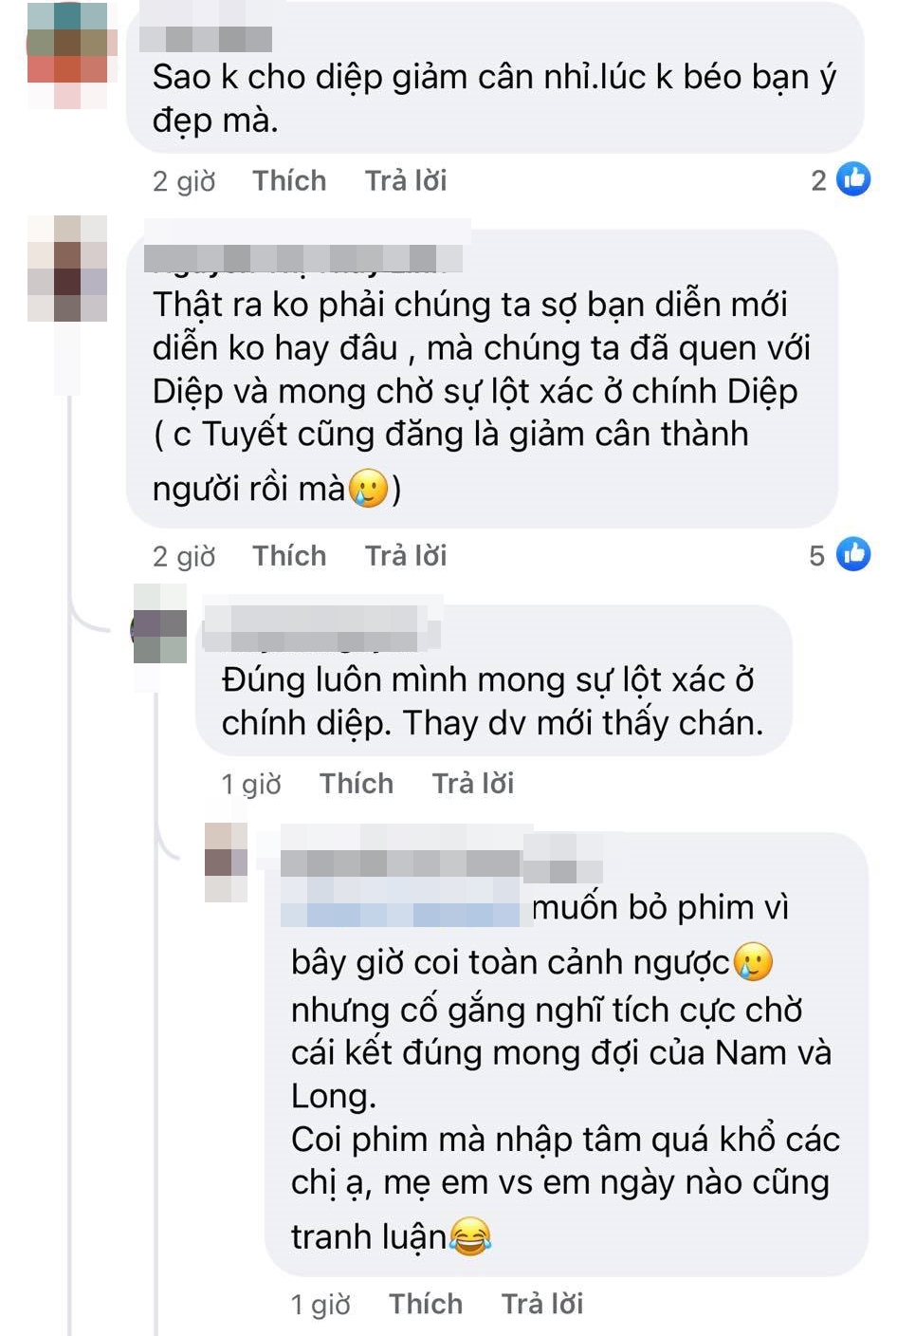Viewport: 897px width, 1336px height.
Task: Open the '1 giờ' timestamp of the 'Đúng luôn' reply
Action: 251,784
